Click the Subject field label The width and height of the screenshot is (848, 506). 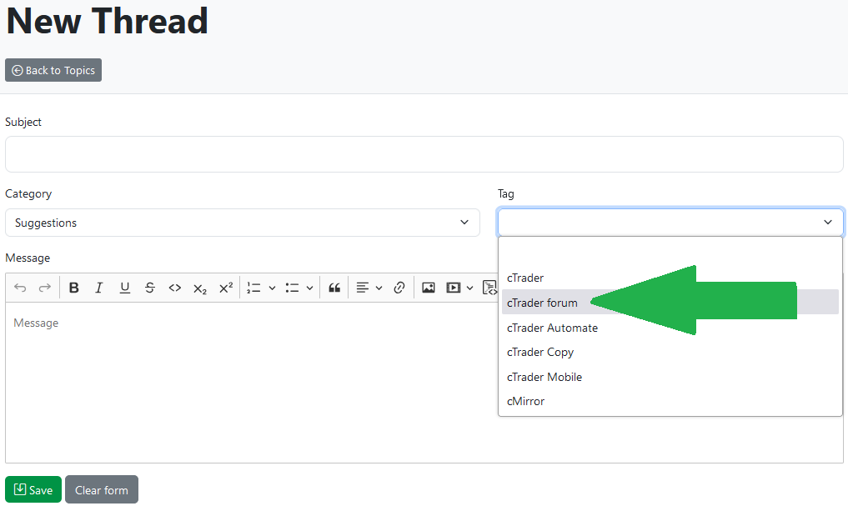23,123
